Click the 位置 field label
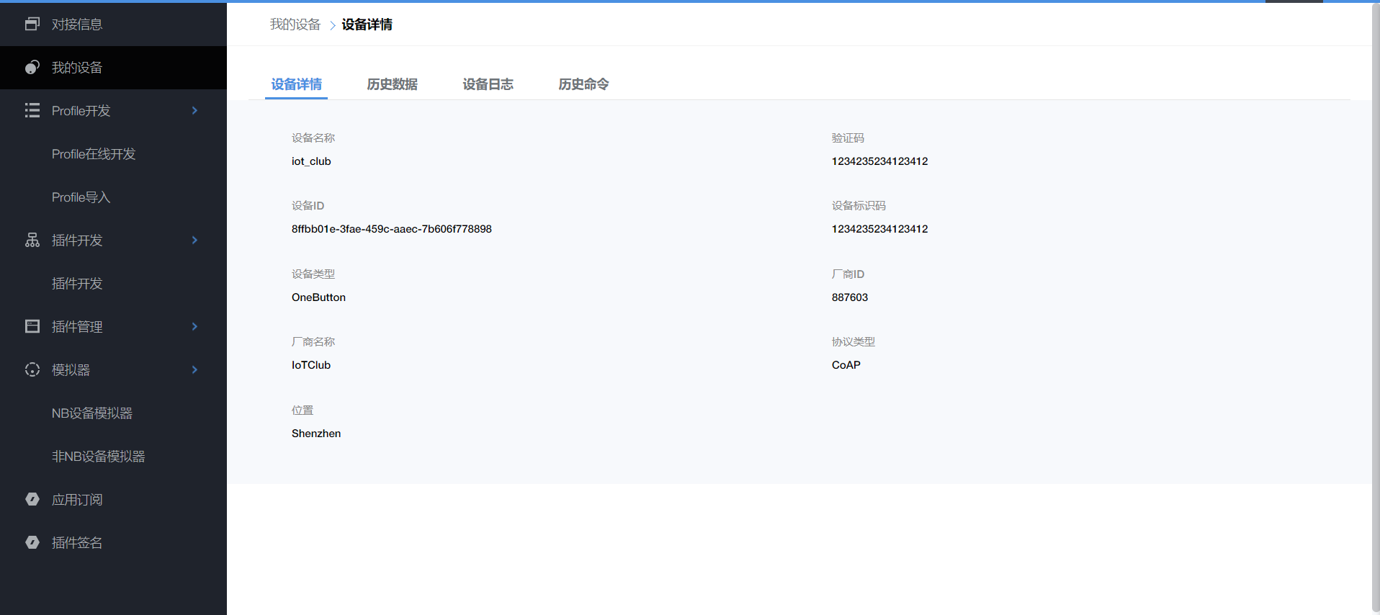1380x615 pixels. tap(303, 410)
